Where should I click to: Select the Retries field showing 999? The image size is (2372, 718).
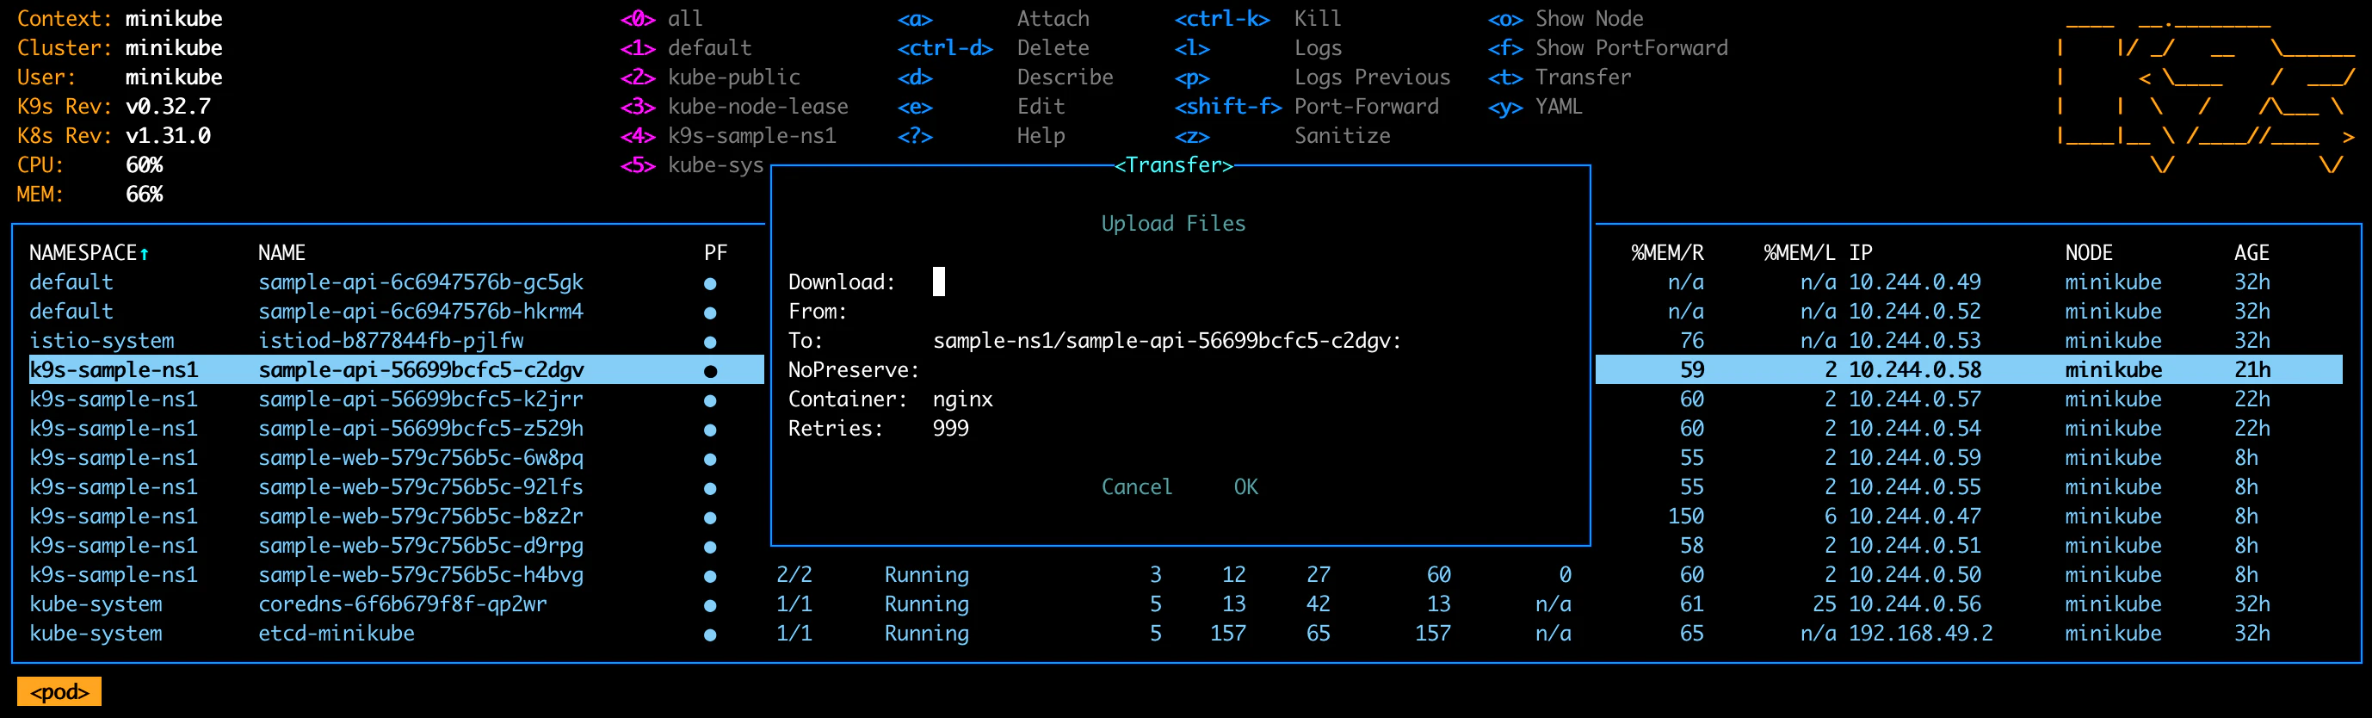[950, 428]
